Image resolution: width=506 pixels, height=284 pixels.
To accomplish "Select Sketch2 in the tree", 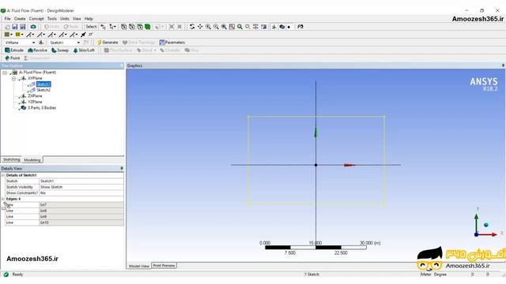I will (x=43, y=90).
